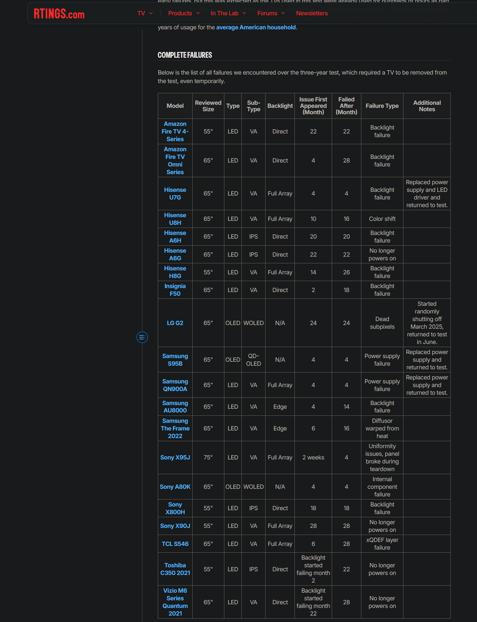Image resolution: width=477 pixels, height=622 pixels.
Task: Select the Color shift failure cell
Action: pos(382,219)
